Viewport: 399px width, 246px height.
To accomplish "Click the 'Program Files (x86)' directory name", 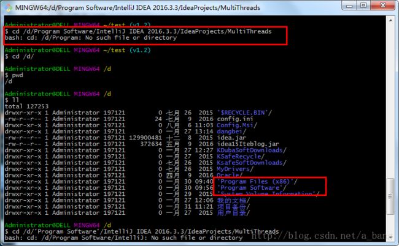I will [257, 182].
